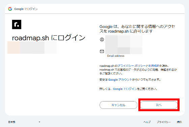This screenshot has height=127, width=189.
Task: Open the プライバシー ポリシー link
Action: coord(131,66)
